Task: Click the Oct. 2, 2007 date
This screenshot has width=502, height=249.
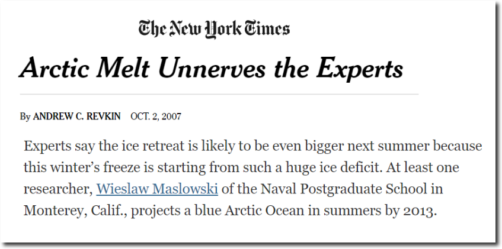Action: 156,117
